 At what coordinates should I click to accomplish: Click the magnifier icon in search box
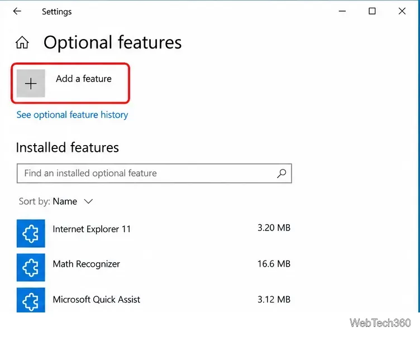(281, 174)
